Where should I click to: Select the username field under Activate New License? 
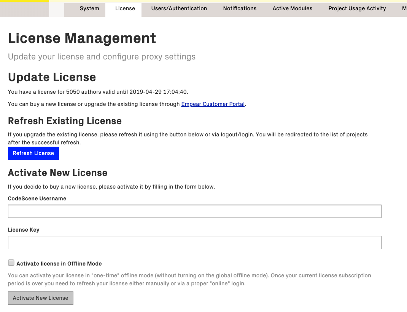click(194, 211)
